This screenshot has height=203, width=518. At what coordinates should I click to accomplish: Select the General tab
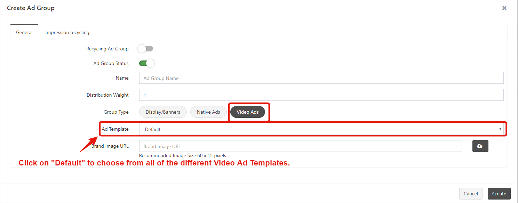click(x=24, y=32)
